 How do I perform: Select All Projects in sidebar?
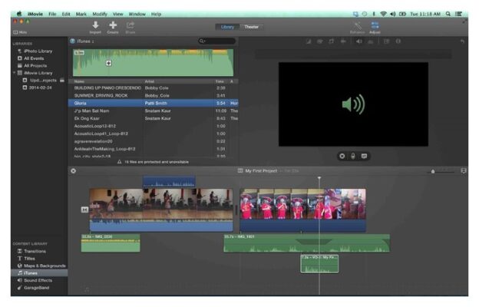pyautogui.click(x=32, y=66)
